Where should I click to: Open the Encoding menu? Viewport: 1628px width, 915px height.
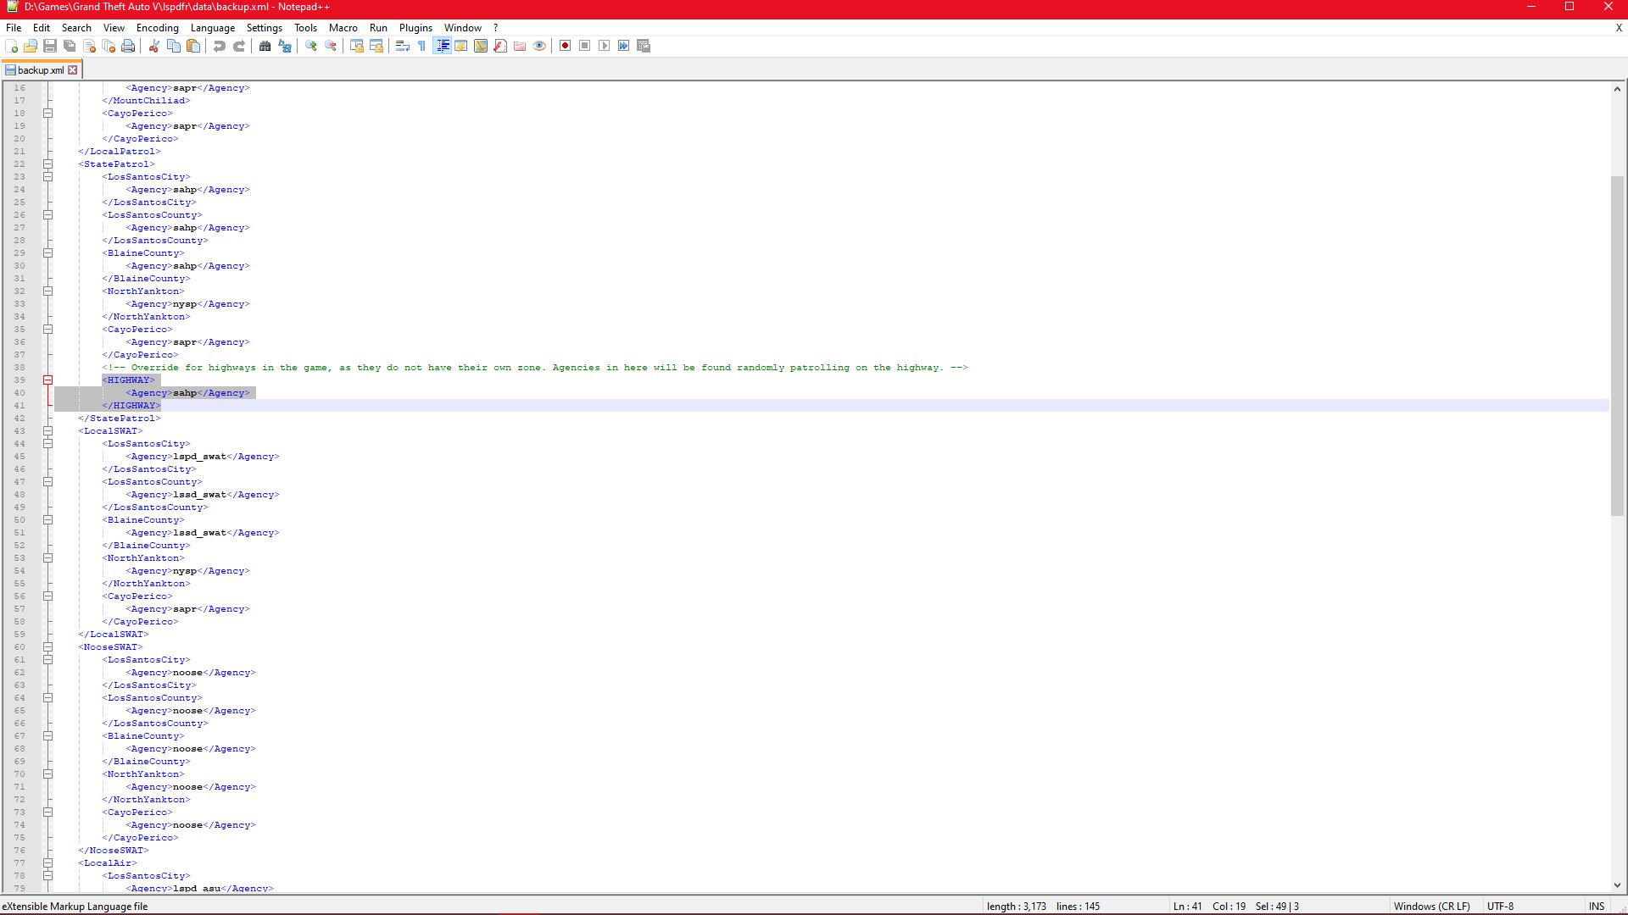coord(157,28)
